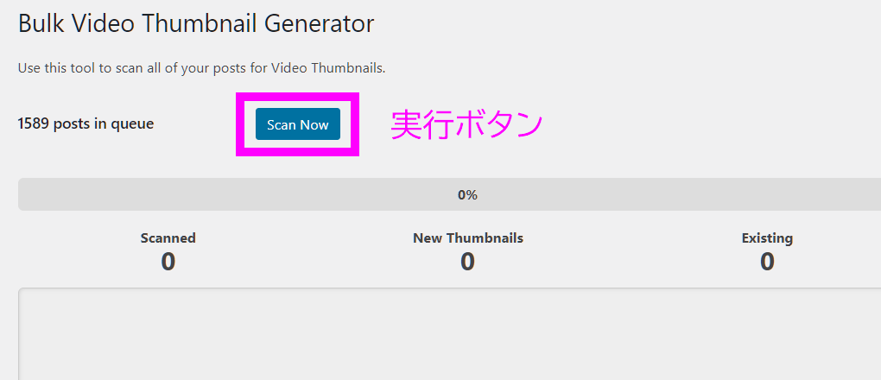Click the word Bulk in the heading
Image resolution: width=881 pixels, height=380 pixels.
click(39, 23)
